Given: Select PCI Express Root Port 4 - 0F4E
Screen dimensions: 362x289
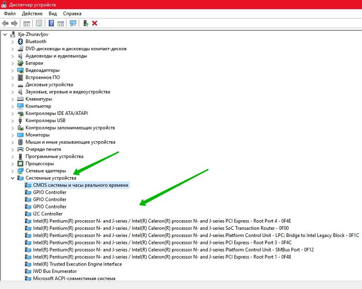Looking at the screenshot, I should pyautogui.click(x=162, y=221).
